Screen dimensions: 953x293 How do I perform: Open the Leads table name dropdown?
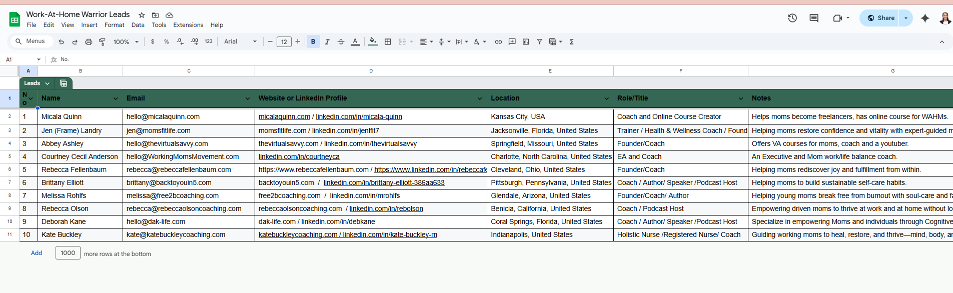tap(47, 83)
